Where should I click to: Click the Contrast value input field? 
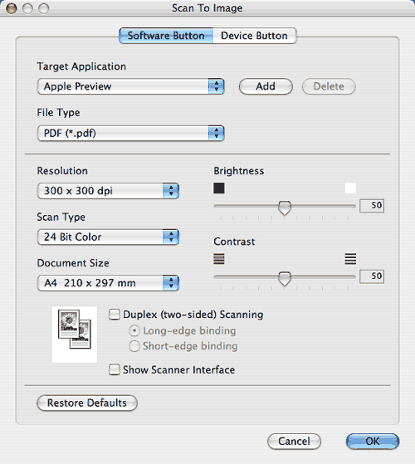(372, 276)
